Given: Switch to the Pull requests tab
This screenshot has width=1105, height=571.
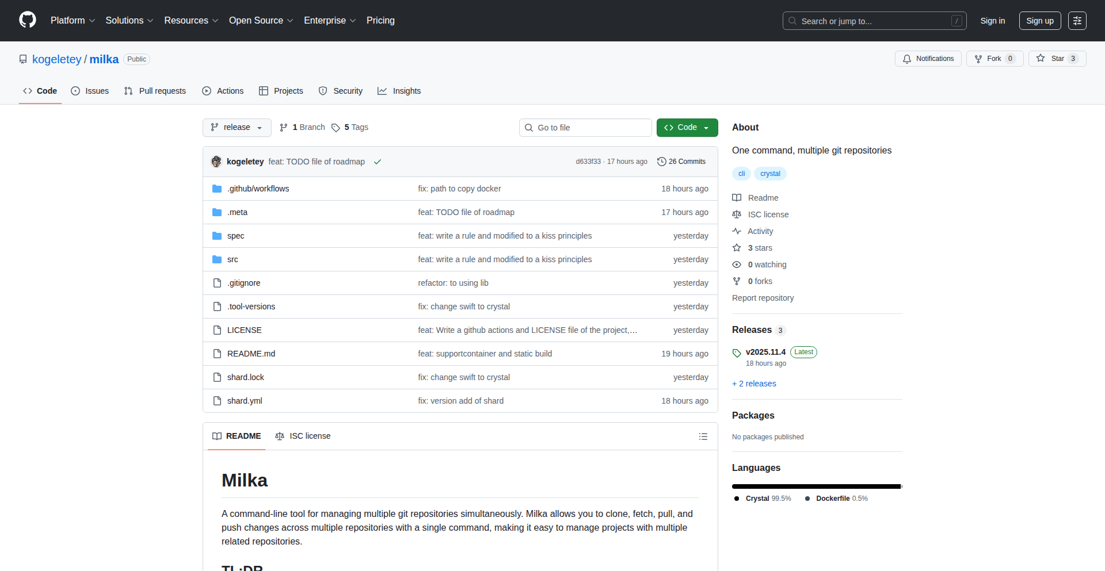Looking at the screenshot, I should 155,91.
